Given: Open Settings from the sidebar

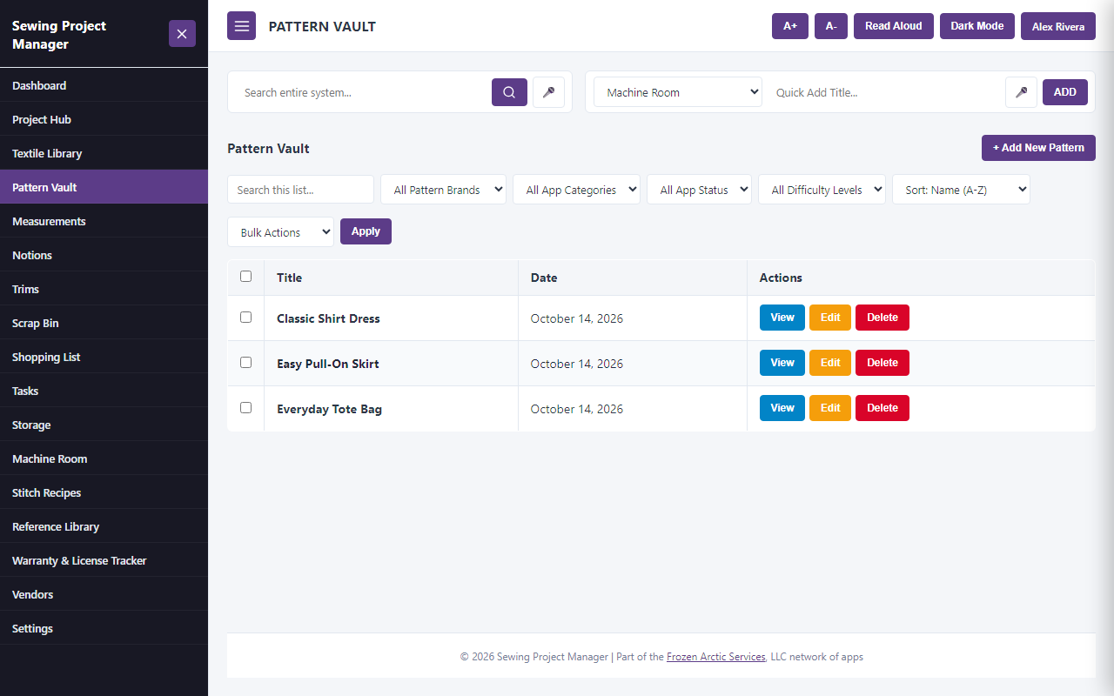Looking at the screenshot, I should click(104, 628).
